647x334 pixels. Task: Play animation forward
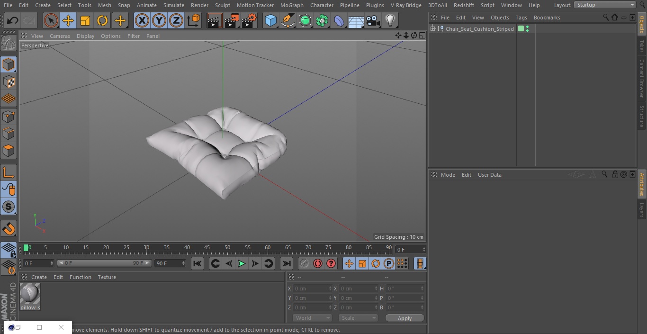(242, 263)
